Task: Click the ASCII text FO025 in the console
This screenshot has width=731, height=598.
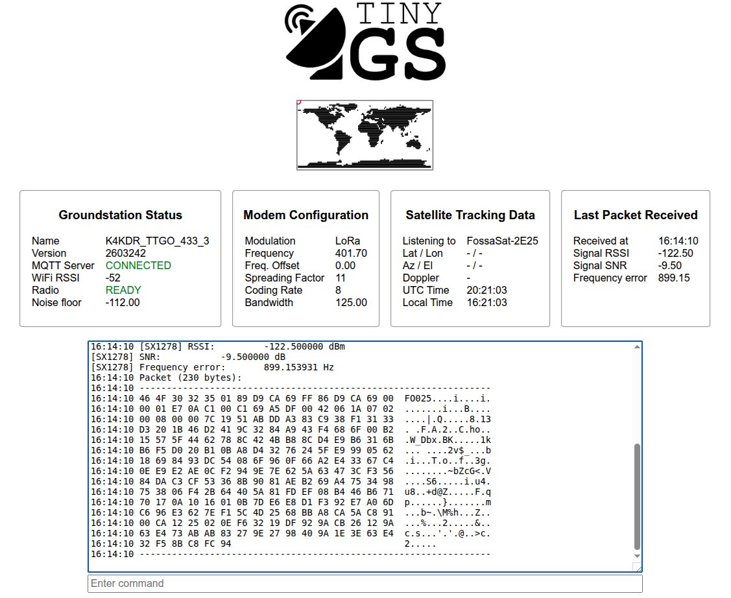Action: click(x=418, y=398)
